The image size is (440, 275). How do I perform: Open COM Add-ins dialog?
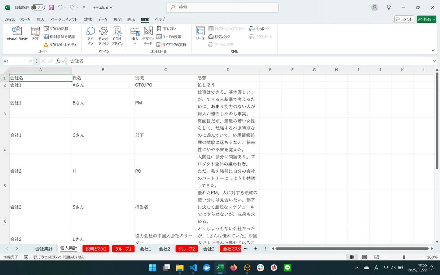tap(117, 36)
